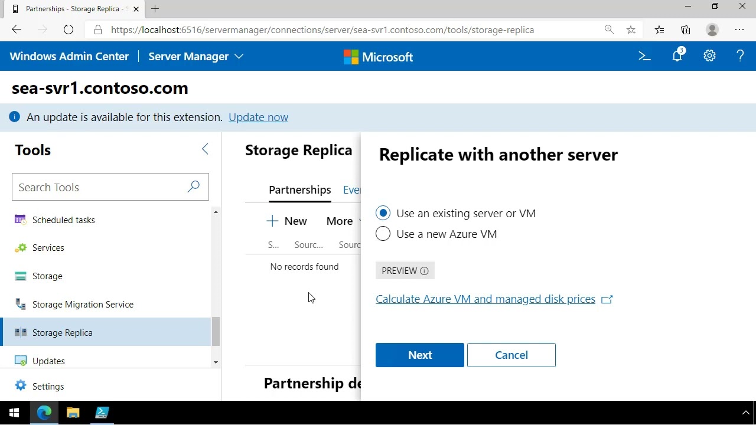Open Windows Admin Center settings gear

[709, 56]
